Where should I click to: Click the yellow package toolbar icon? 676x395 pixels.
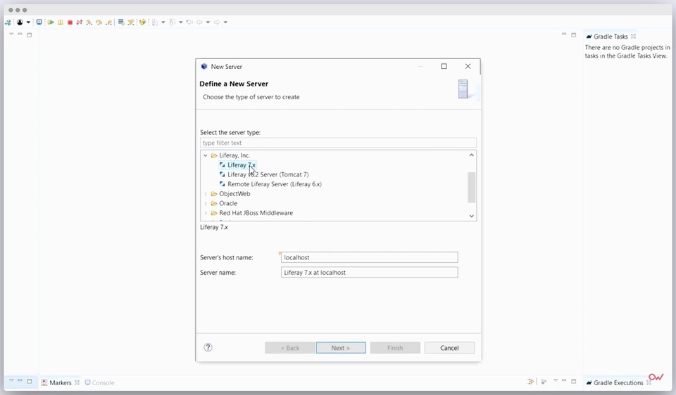pyautogui.click(x=142, y=22)
